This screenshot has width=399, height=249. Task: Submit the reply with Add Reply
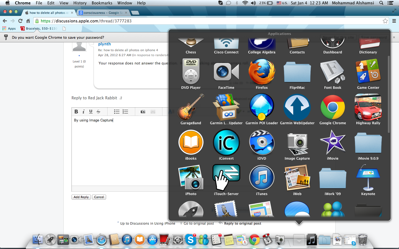coord(81,197)
